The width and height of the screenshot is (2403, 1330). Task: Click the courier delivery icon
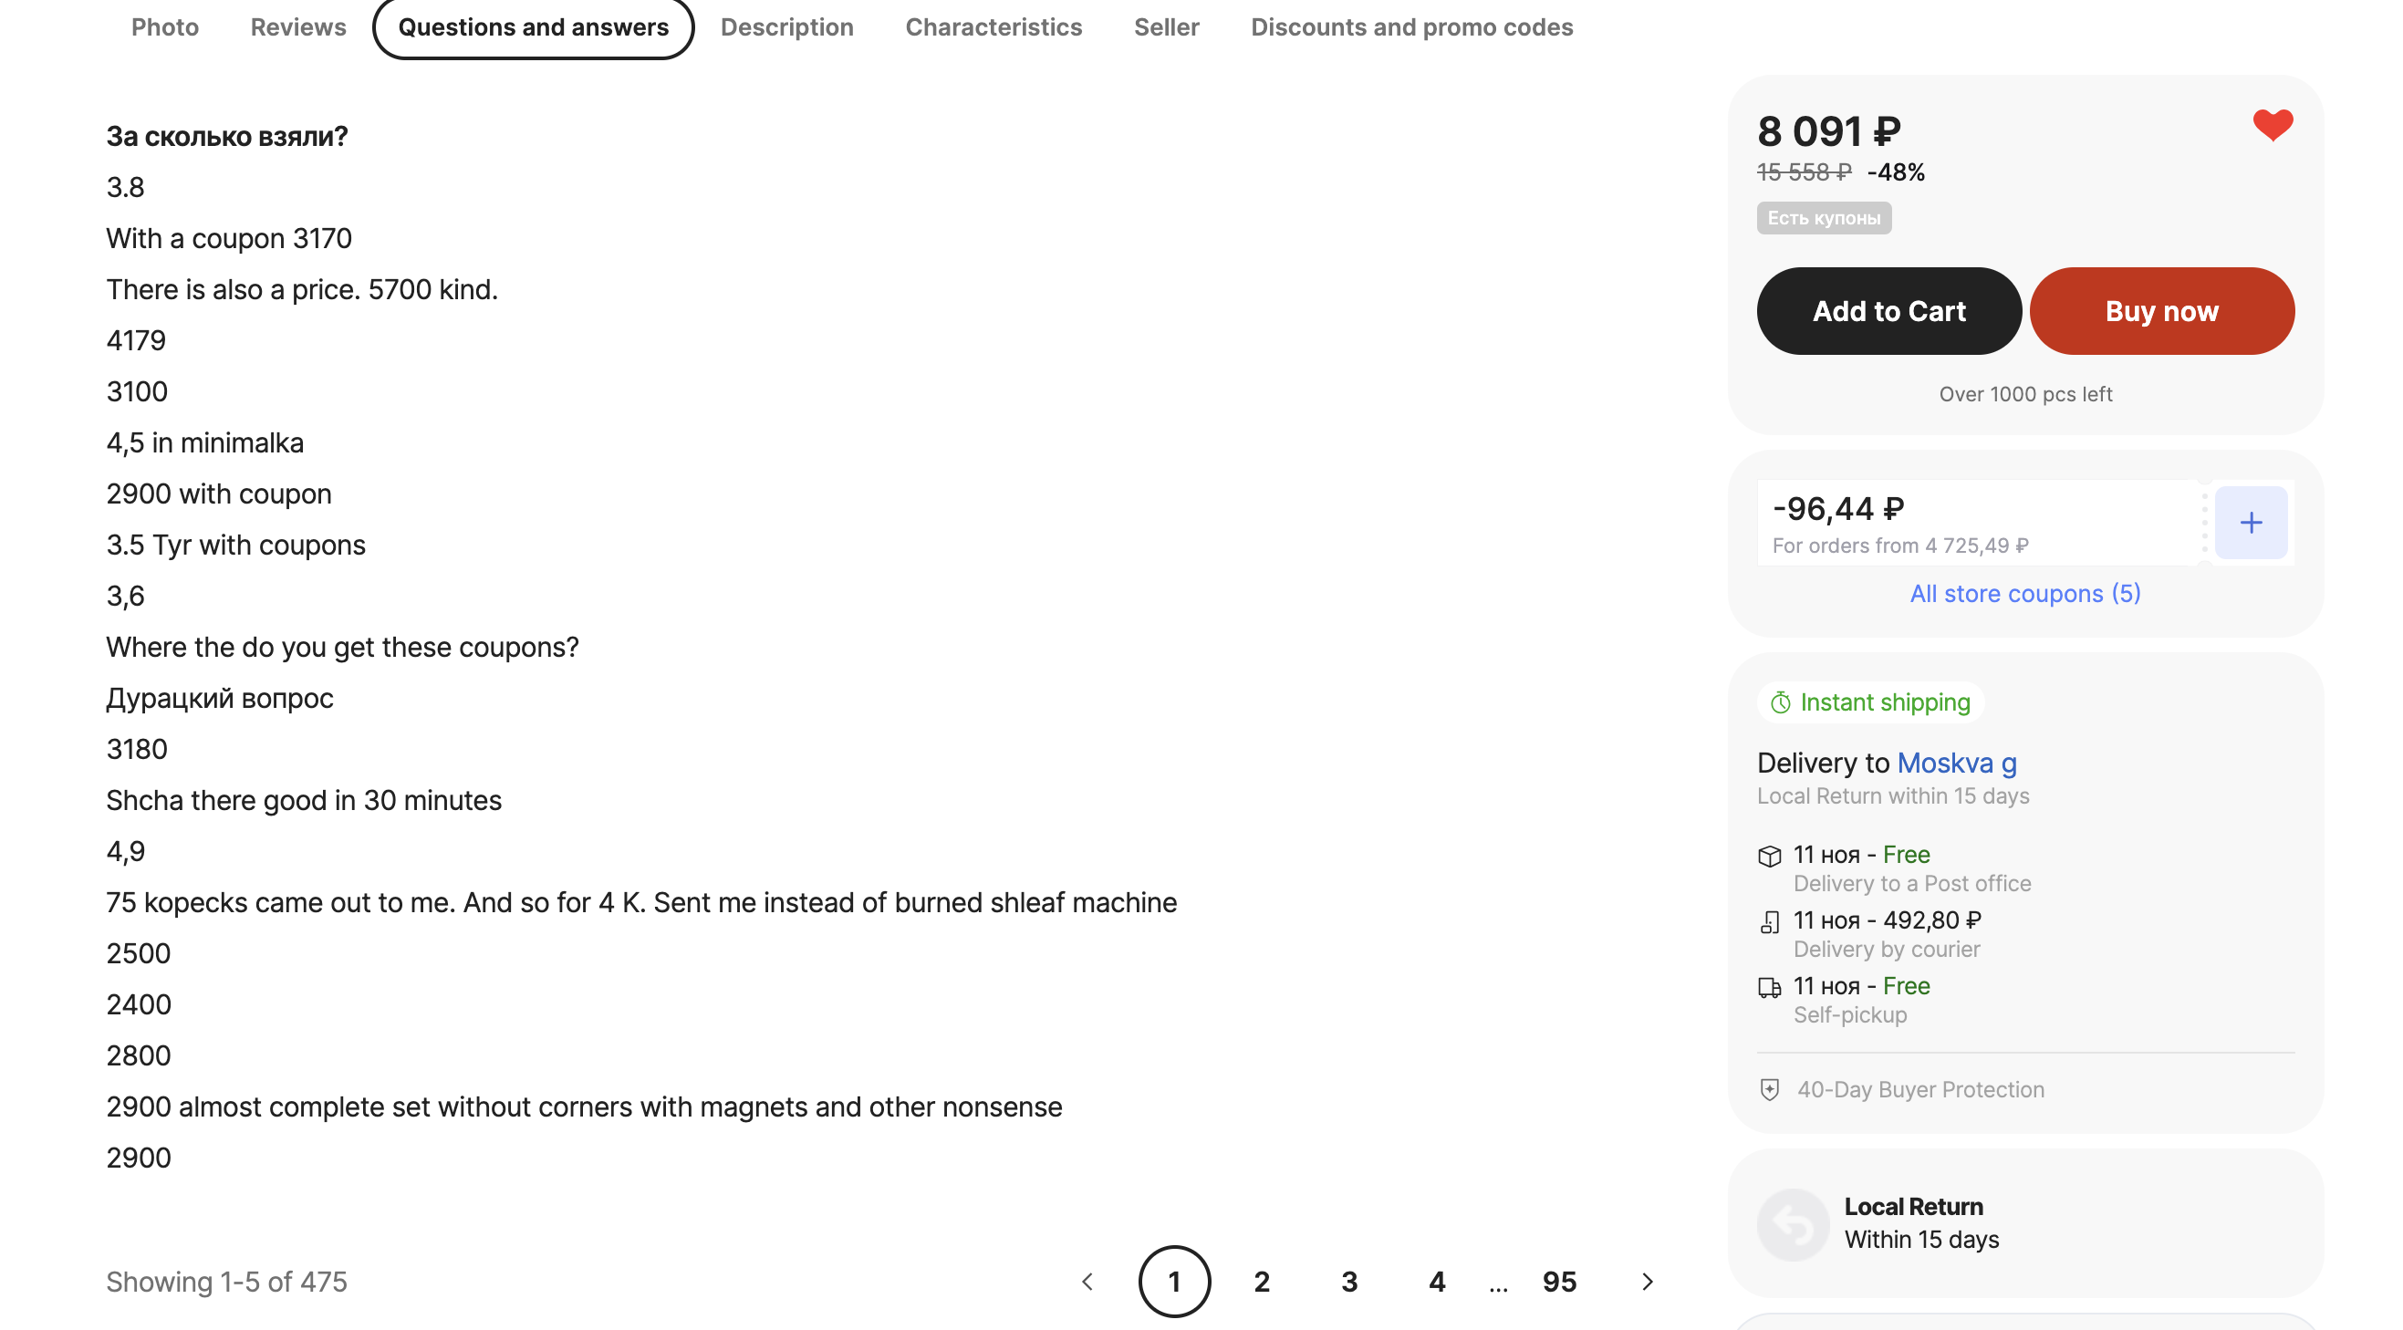point(1769,921)
